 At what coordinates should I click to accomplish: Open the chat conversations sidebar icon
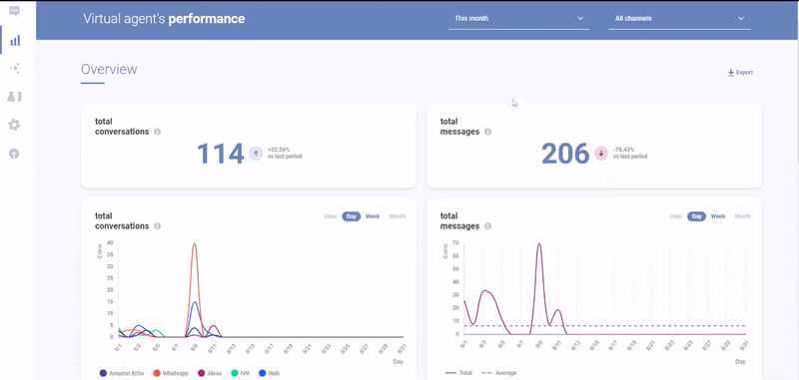coord(14,12)
